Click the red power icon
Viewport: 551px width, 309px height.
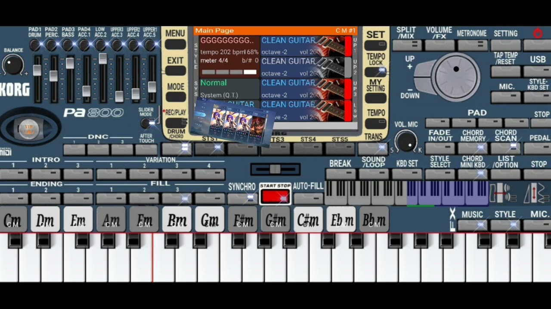tap(538, 33)
